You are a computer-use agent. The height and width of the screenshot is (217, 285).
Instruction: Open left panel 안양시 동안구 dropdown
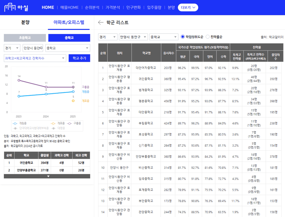[33, 48]
